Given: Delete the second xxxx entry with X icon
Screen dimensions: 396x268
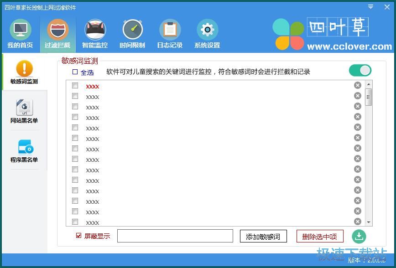Looking at the screenshot, I should [x=357, y=96].
